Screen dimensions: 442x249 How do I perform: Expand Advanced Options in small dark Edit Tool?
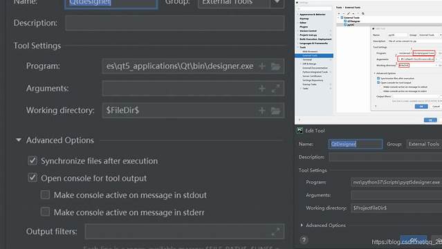pyautogui.click(x=302, y=225)
